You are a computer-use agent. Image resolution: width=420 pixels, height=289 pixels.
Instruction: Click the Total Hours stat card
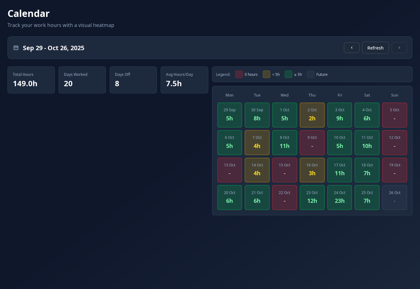[x=31, y=80]
